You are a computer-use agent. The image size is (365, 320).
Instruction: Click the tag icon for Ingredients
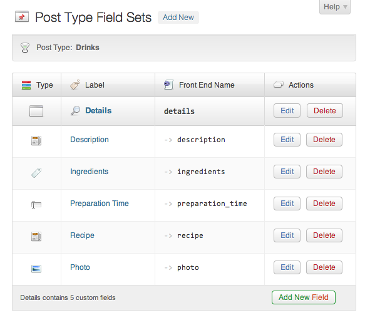[x=36, y=173]
